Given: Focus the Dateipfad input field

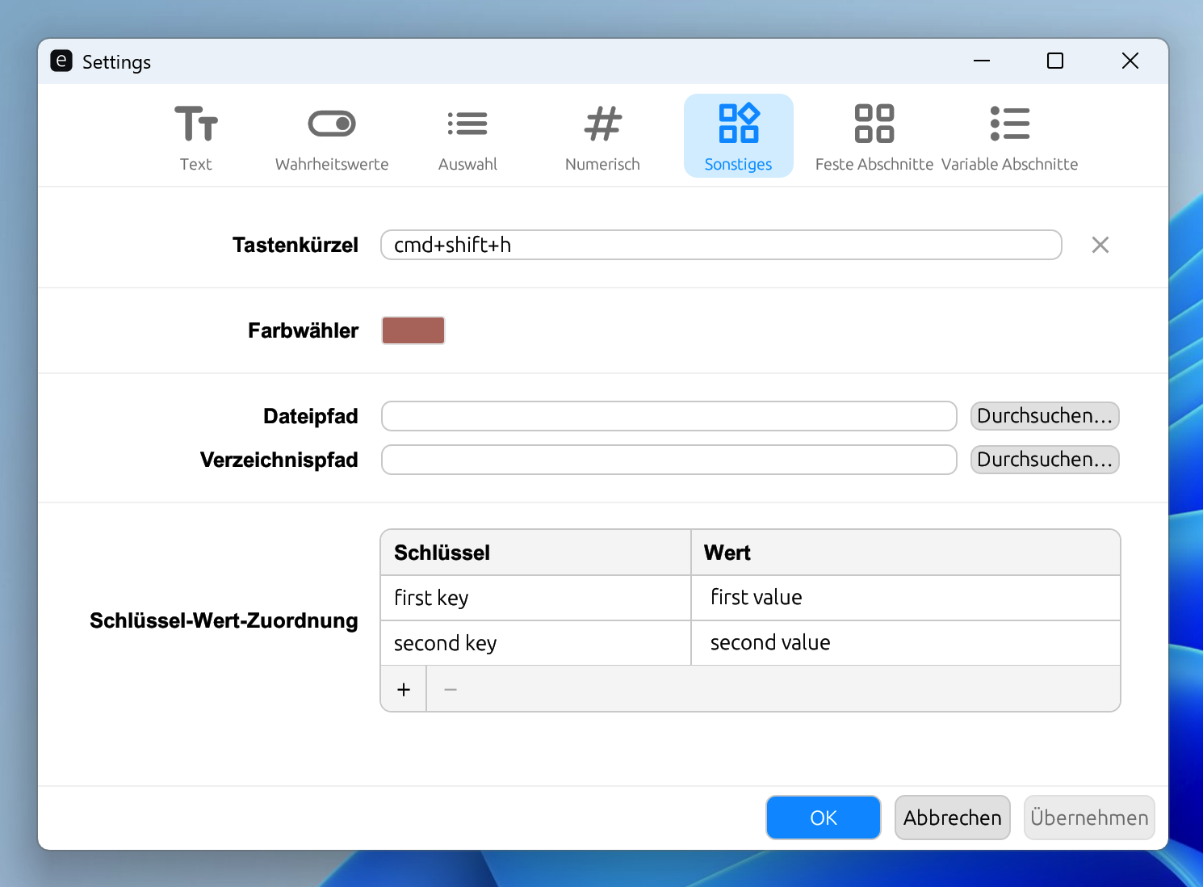Looking at the screenshot, I should pos(669,416).
